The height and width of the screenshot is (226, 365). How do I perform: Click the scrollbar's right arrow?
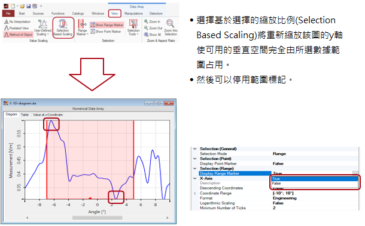click(x=167, y=218)
